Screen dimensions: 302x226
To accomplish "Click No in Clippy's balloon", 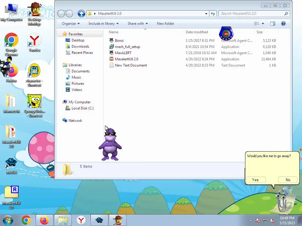I will [x=288, y=180].
